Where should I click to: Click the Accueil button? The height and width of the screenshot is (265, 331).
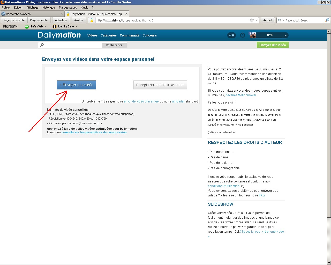point(268,20)
